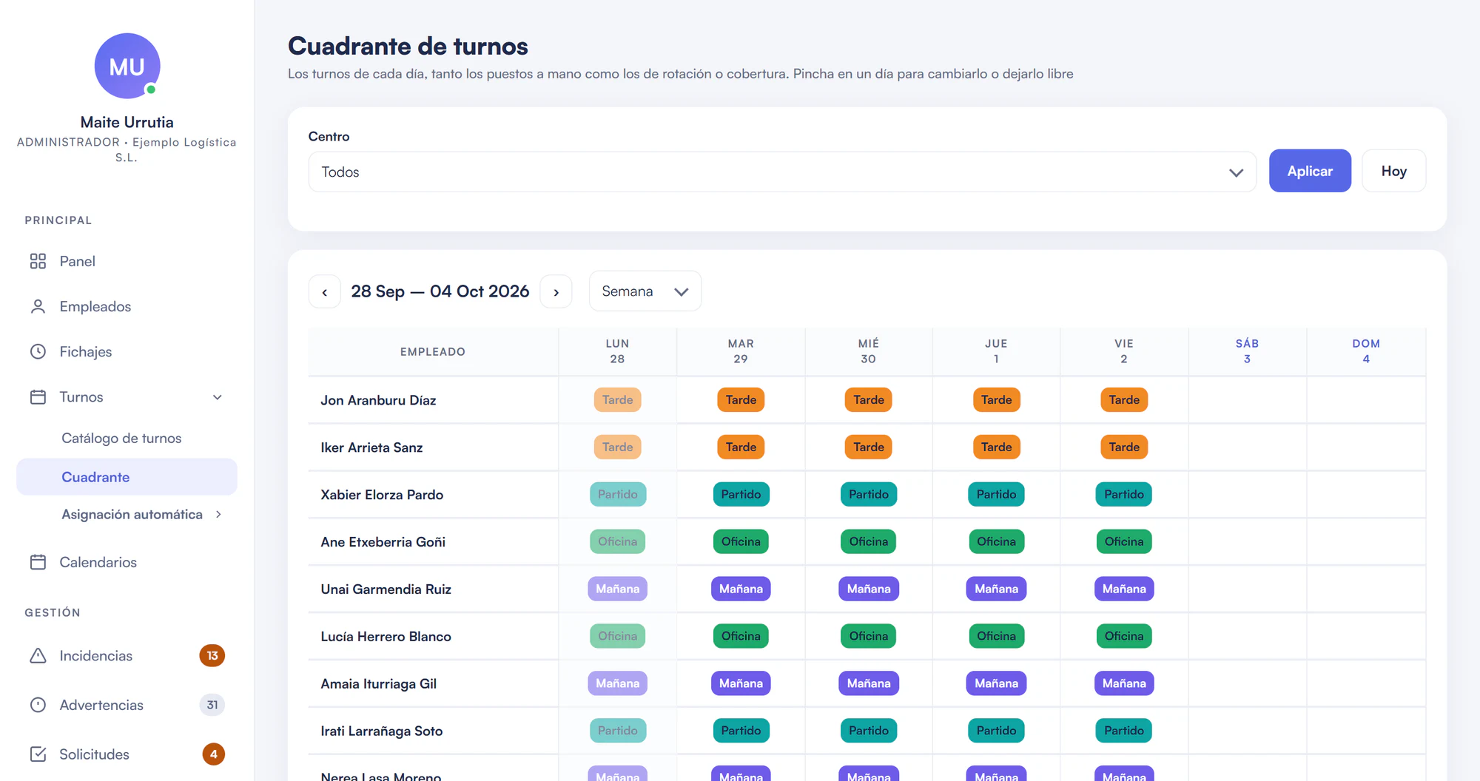Click the SÁB 3 column header

pyautogui.click(x=1247, y=351)
